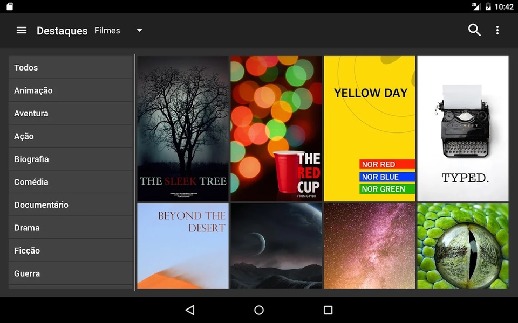Viewport: 518px width, 323px height.
Task: Open The Red Cup movie poster
Action: pos(276,129)
